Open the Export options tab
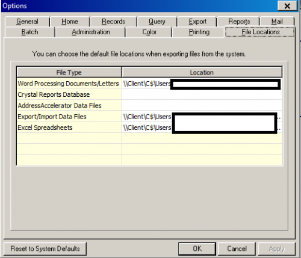301x258 pixels. coord(197,22)
